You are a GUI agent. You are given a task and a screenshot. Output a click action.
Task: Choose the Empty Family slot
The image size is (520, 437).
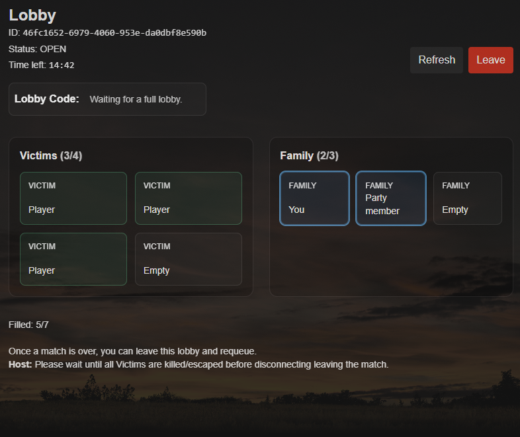coord(467,198)
